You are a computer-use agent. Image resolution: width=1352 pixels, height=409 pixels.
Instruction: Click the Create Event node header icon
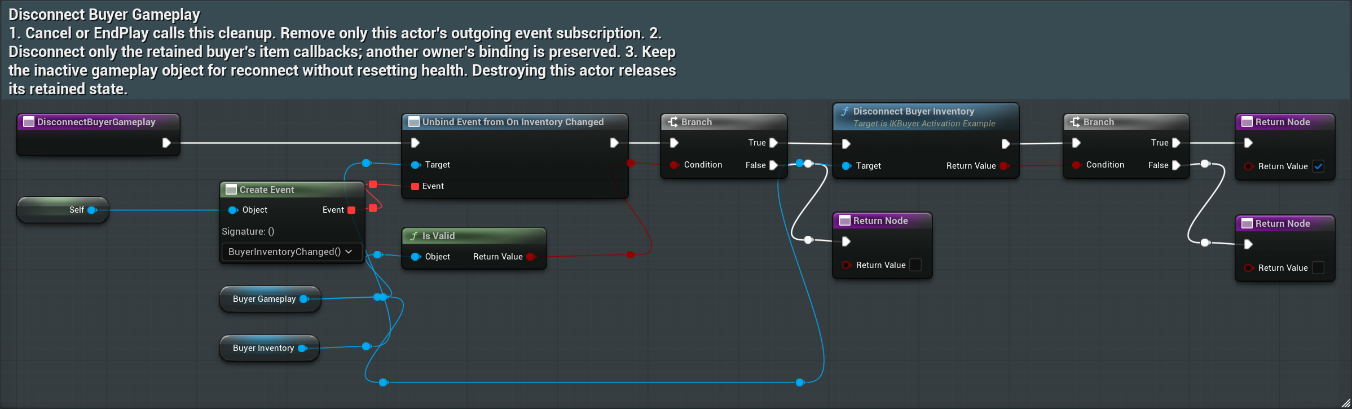pos(231,190)
